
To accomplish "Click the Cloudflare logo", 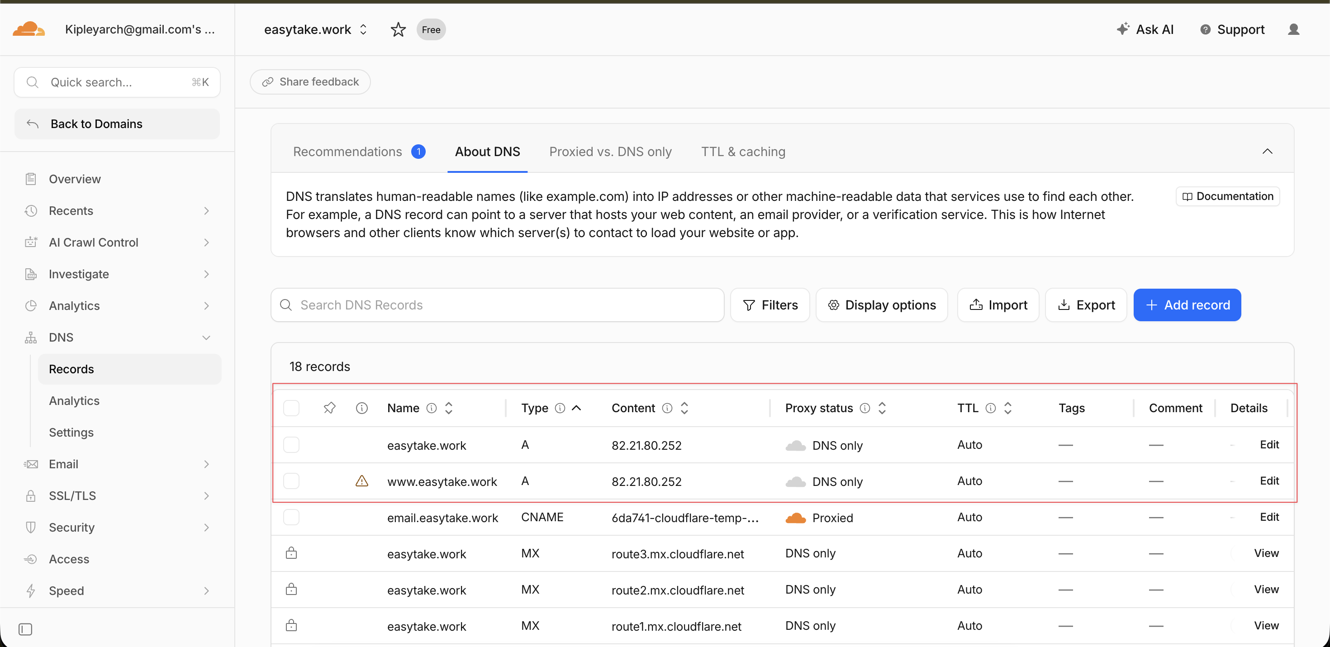I will pyautogui.click(x=29, y=29).
